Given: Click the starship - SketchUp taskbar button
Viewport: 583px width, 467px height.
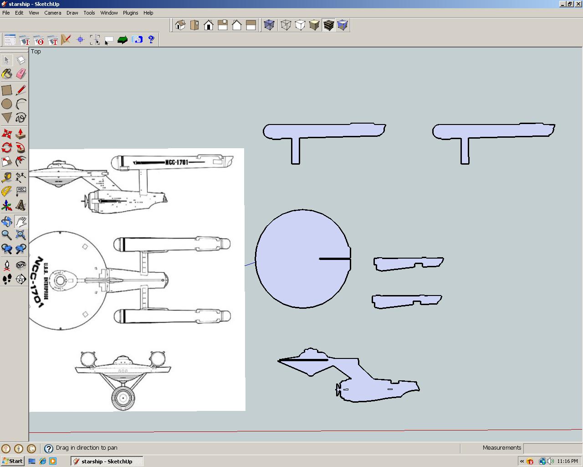Looking at the screenshot, I should (107, 461).
